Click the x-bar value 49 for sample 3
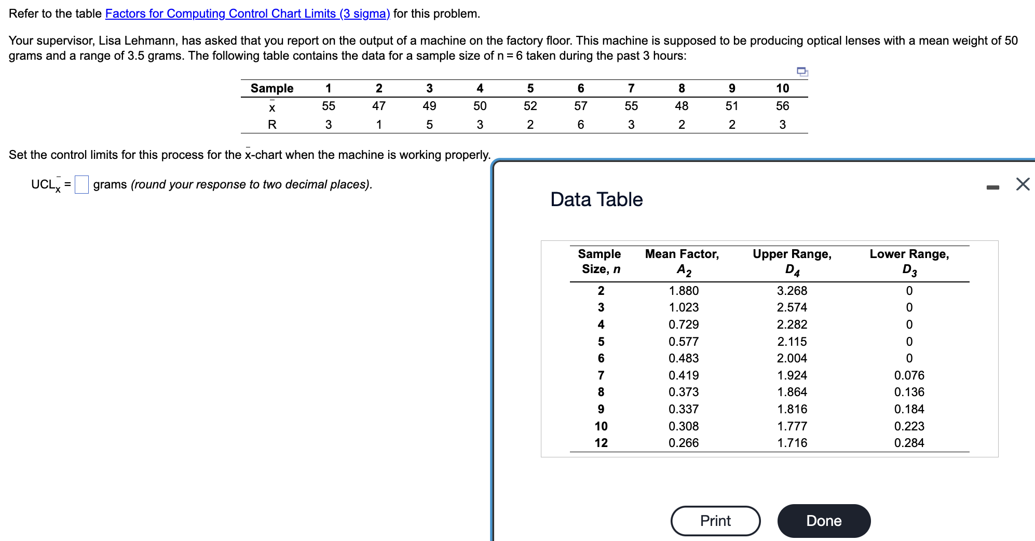The width and height of the screenshot is (1035, 541). 429,106
